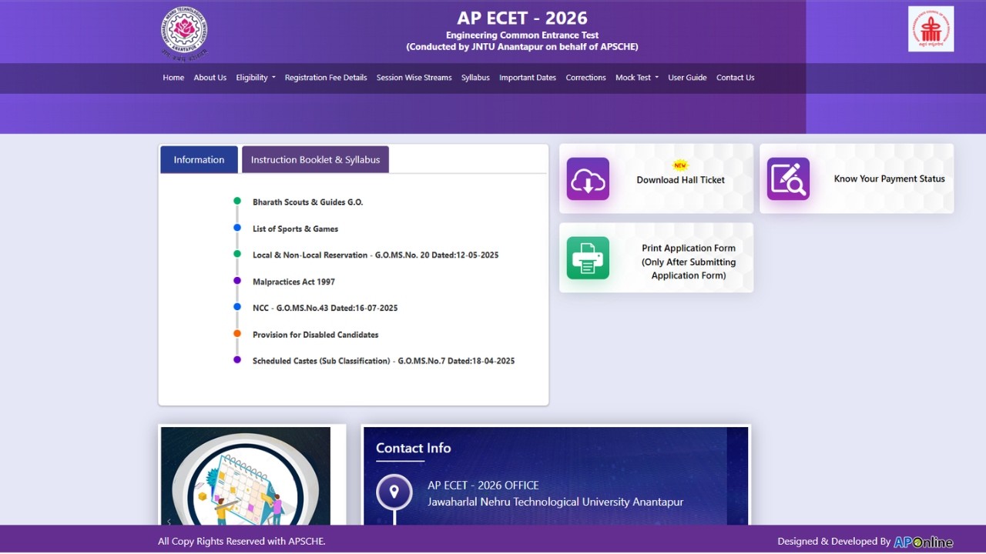This screenshot has width=986, height=554.
Task: Click the Download Hall Ticket cloud icon
Action: click(588, 179)
